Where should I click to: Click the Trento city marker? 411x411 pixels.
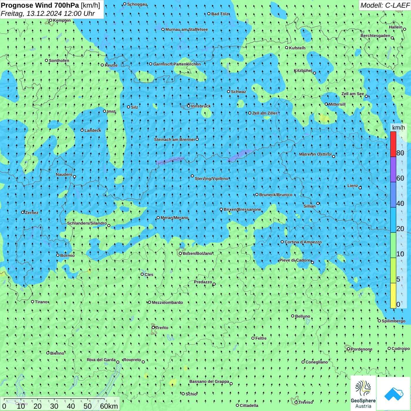coord(153,327)
